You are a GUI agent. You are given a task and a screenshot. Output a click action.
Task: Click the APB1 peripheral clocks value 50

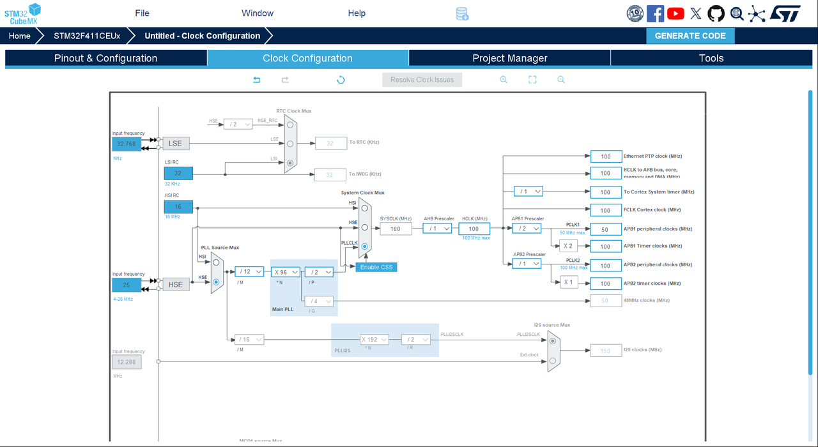[606, 229]
